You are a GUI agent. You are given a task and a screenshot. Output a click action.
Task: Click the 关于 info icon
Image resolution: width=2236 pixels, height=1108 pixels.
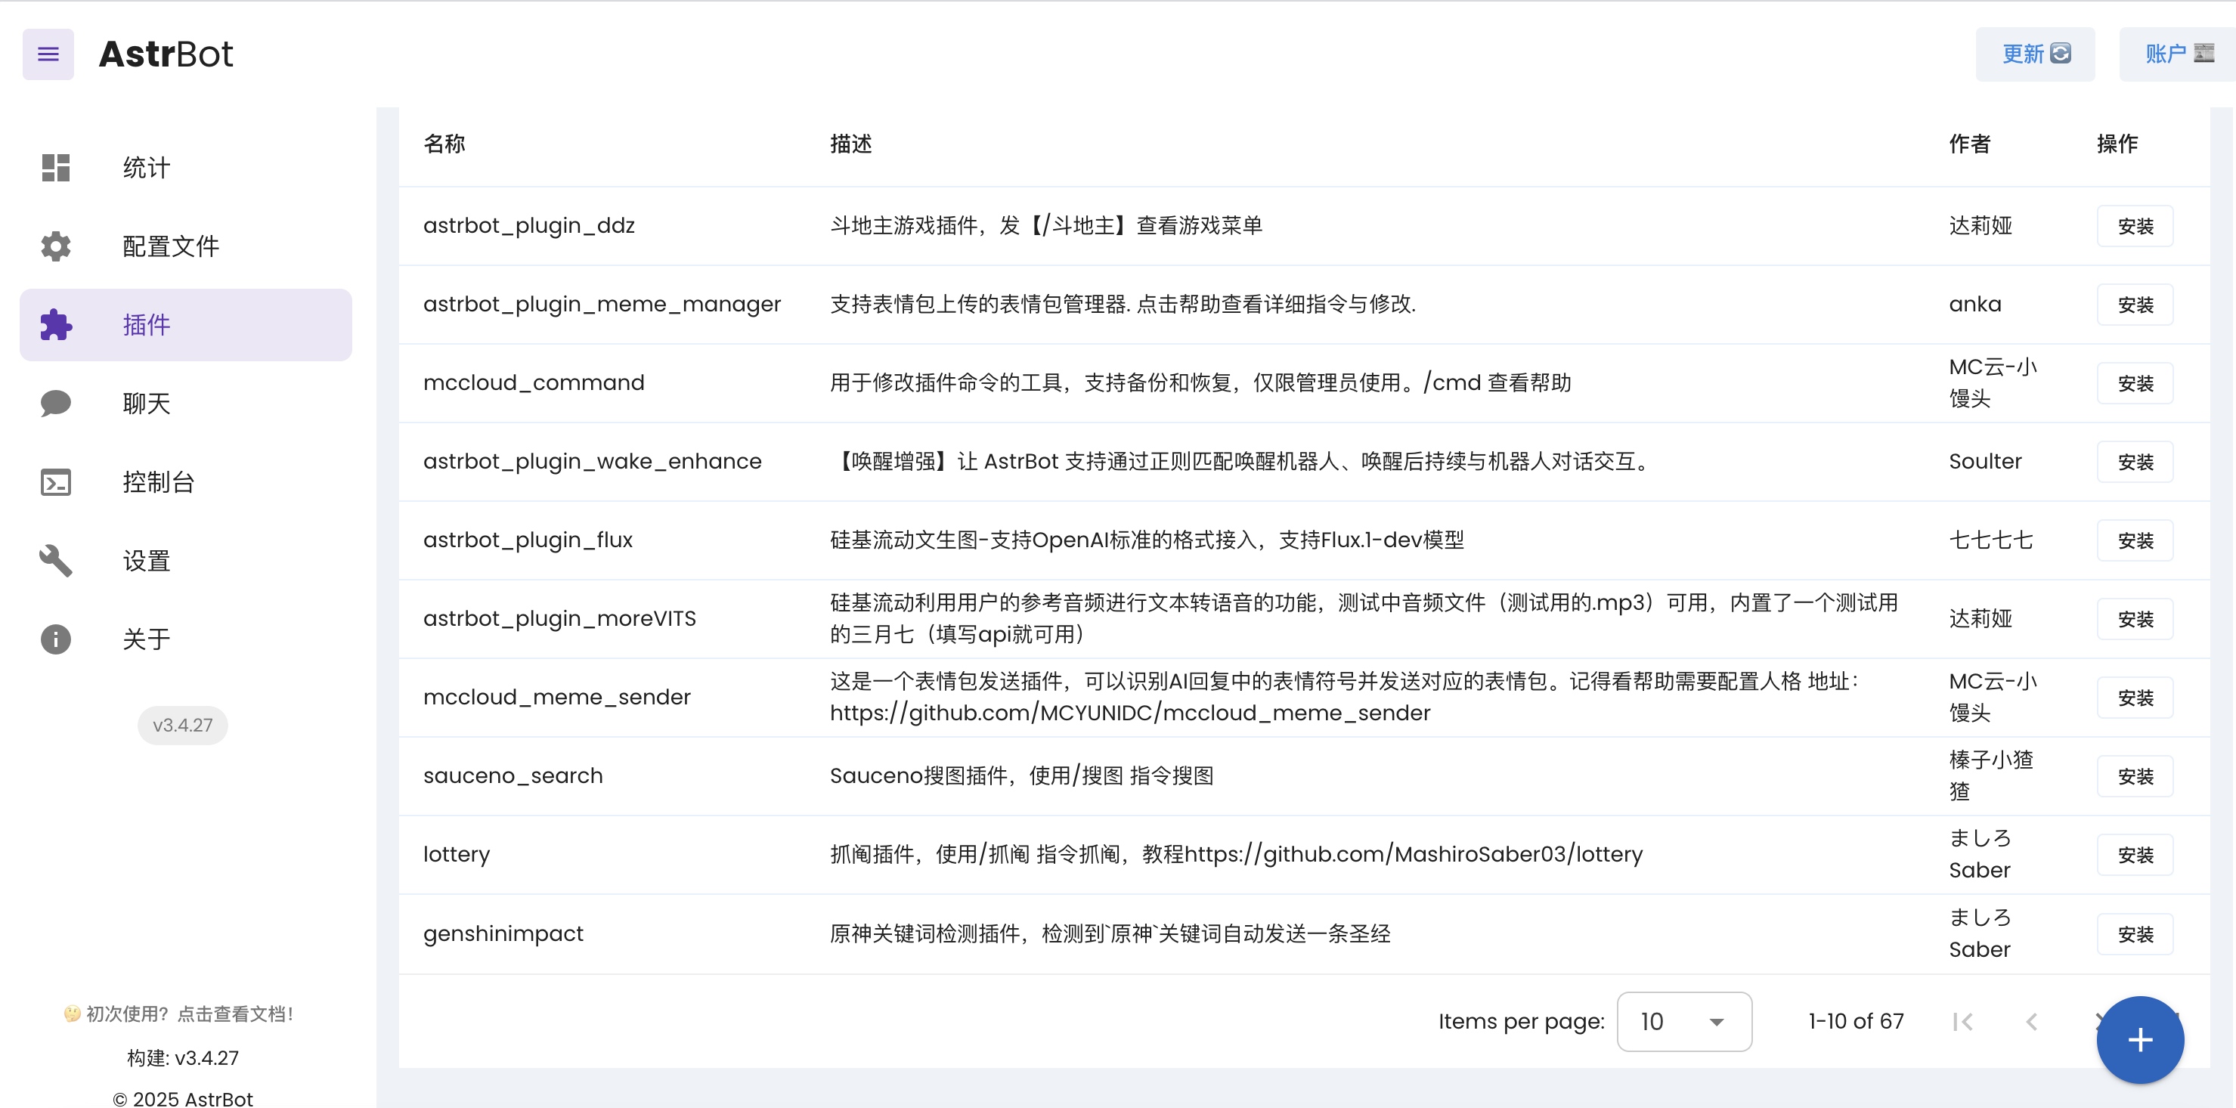click(x=55, y=639)
